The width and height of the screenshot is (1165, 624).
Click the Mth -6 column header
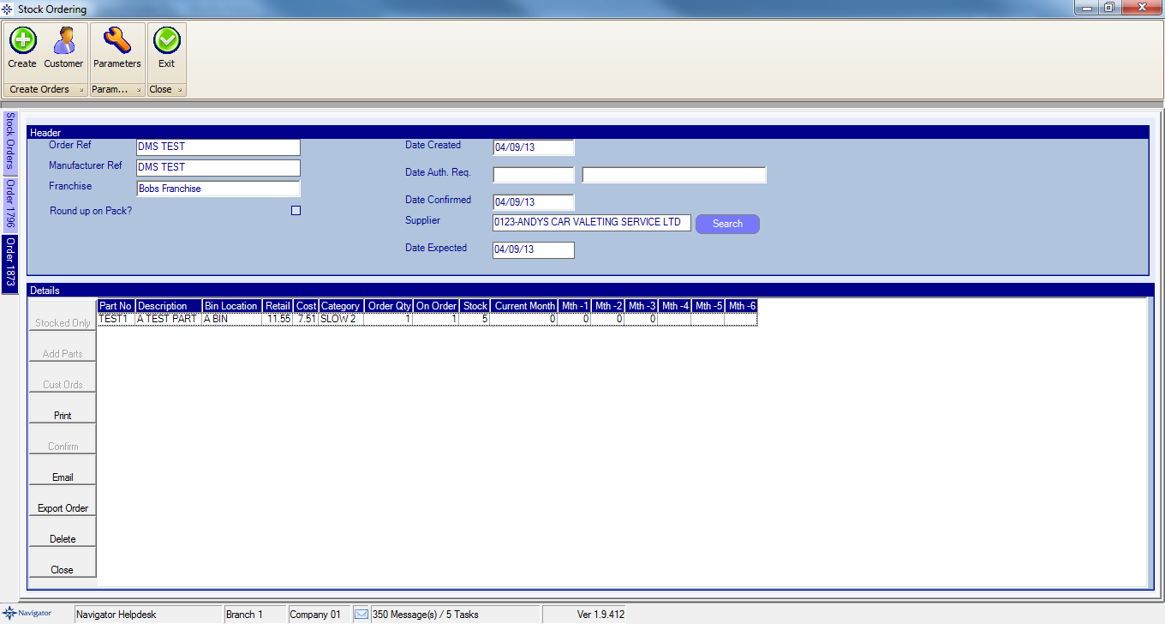click(741, 306)
